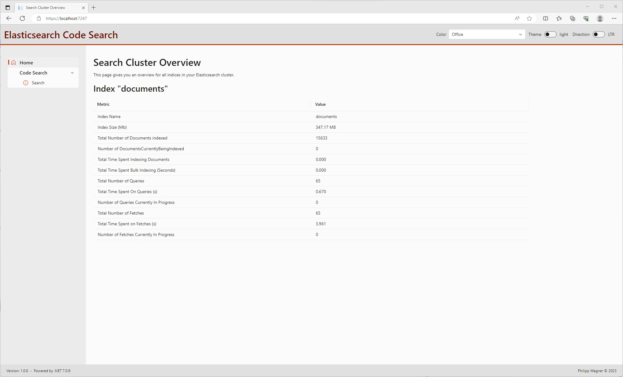The image size is (623, 377).
Task: Select the Search Cluster Overview tab
Action: point(46,8)
